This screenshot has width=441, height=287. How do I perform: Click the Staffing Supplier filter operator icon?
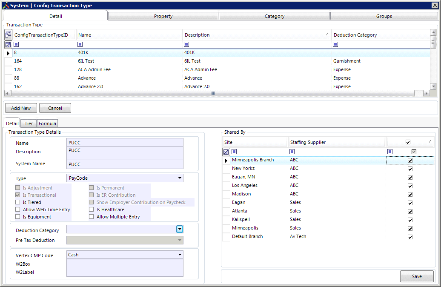[x=292, y=152]
